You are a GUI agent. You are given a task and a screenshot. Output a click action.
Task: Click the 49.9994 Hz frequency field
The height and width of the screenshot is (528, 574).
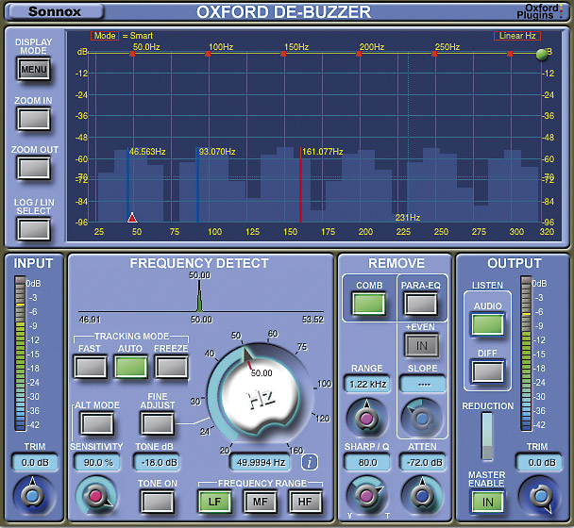click(x=261, y=463)
